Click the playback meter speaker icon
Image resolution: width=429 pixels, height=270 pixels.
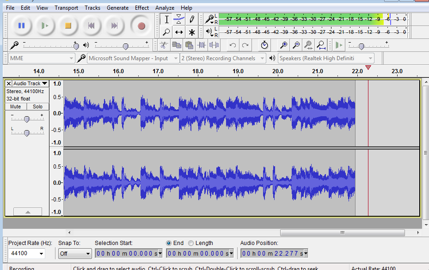click(x=209, y=31)
